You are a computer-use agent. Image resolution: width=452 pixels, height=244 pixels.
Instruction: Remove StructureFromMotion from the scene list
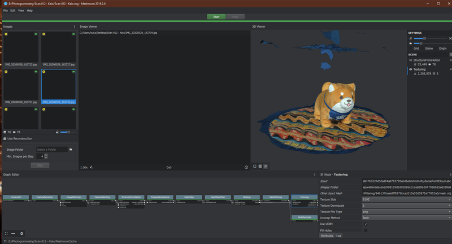tap(450, 59)
